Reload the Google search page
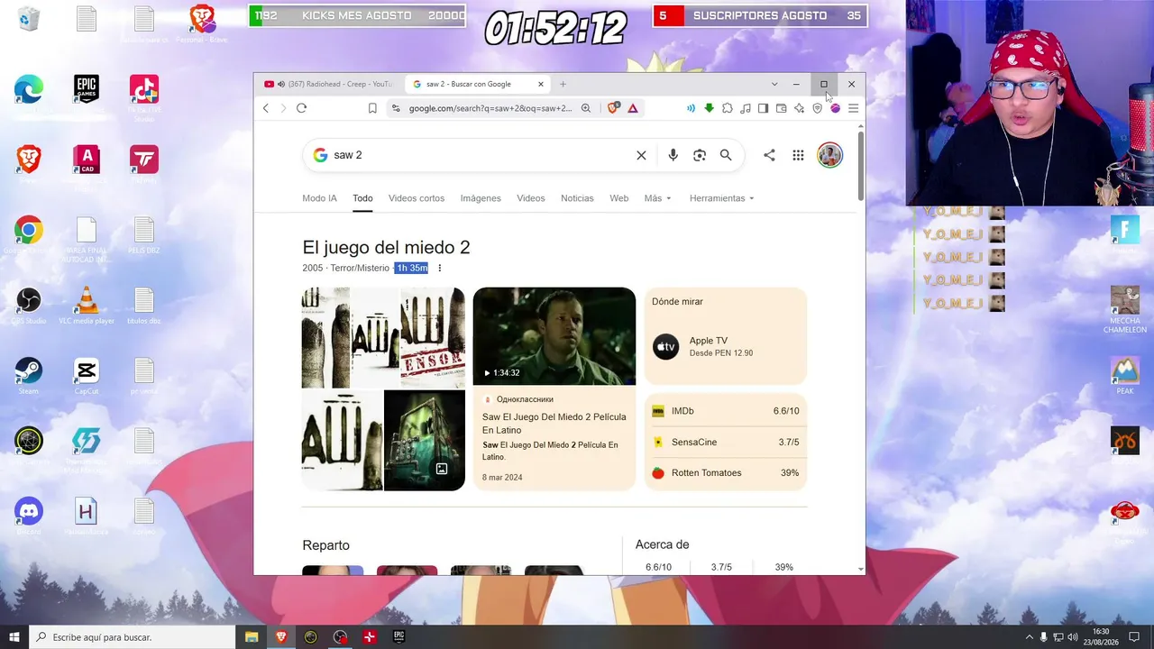The height and width of the screenshot is (649, 1154). pyautogui.click(x=301, y=108)
